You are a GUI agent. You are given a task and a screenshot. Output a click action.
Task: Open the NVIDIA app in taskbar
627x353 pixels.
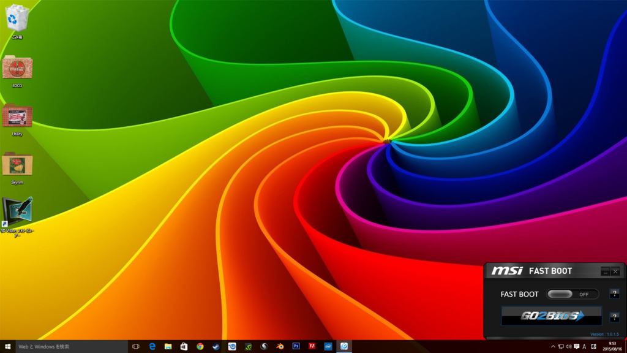tap(248, 346)
